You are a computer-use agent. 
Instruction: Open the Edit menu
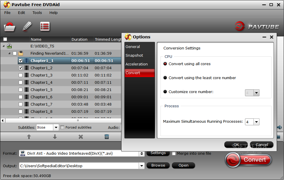(21, 13)
